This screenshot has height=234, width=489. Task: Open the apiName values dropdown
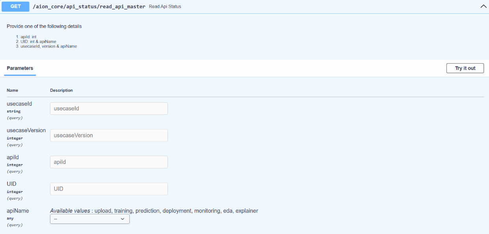click(x=90, y=219)
